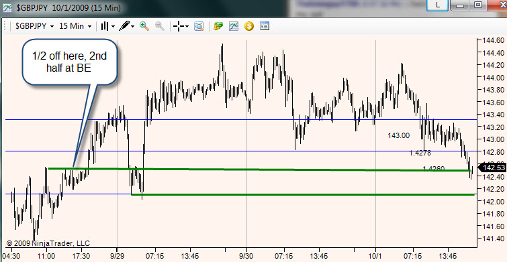The image size is (507, 262).
Task: Expand the drawing tools dropdown arrow
Action: point(132,26)
